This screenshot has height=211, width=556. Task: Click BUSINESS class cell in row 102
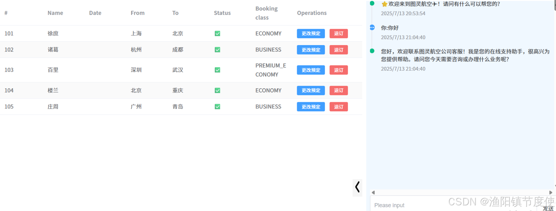point(268,50)
